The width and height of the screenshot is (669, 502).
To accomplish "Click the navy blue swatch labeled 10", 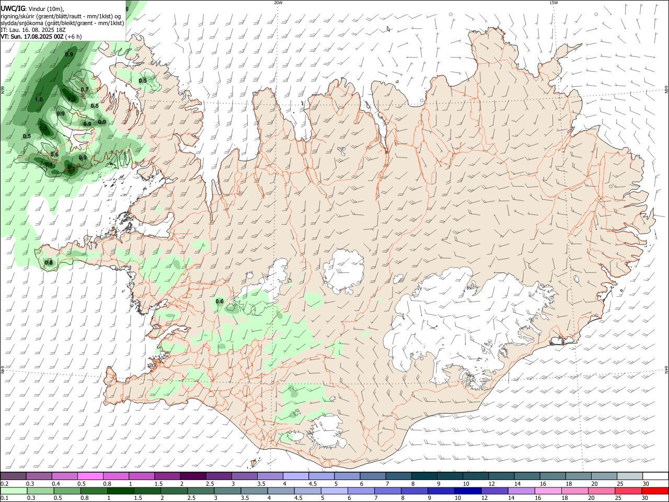I will (467, 490).
